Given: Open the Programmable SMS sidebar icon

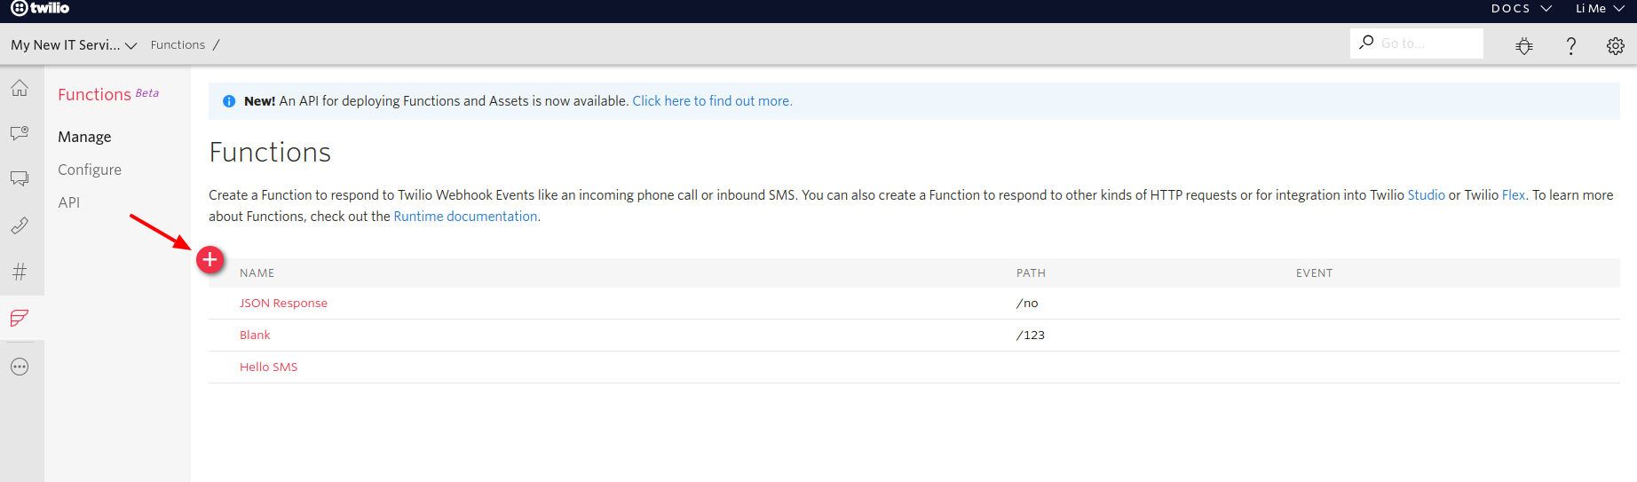Looking at the screenshot, I should pos(20,178).
